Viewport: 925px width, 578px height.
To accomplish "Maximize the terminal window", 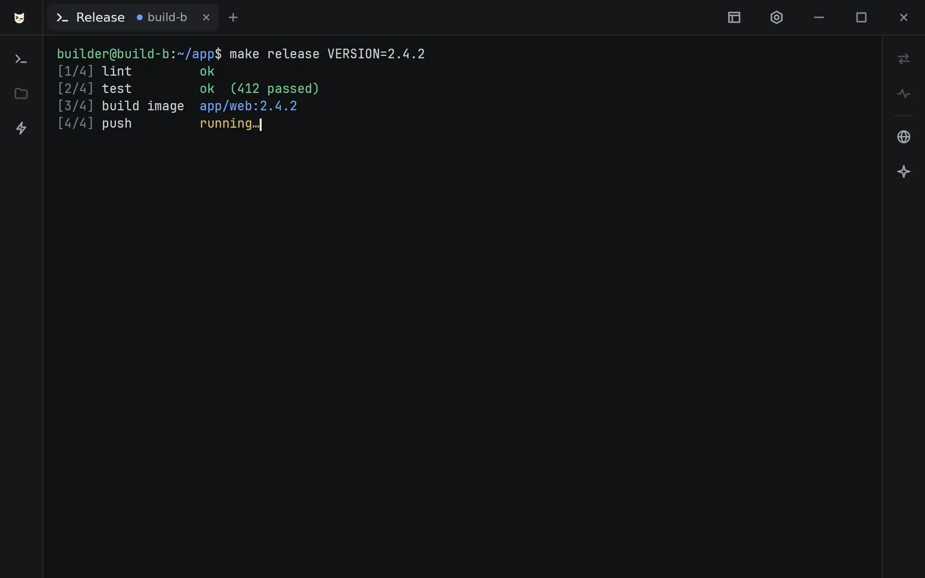I will point(861,17).
